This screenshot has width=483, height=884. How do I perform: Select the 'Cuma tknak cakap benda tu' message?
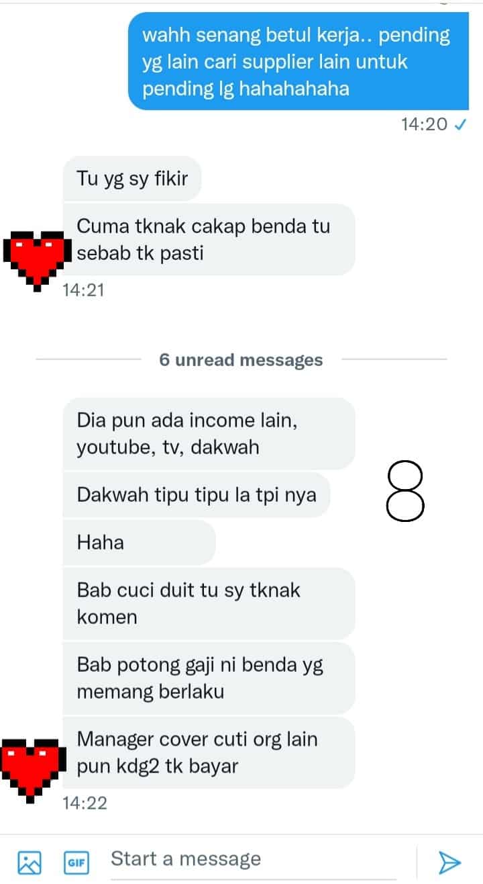pos(209,240)
